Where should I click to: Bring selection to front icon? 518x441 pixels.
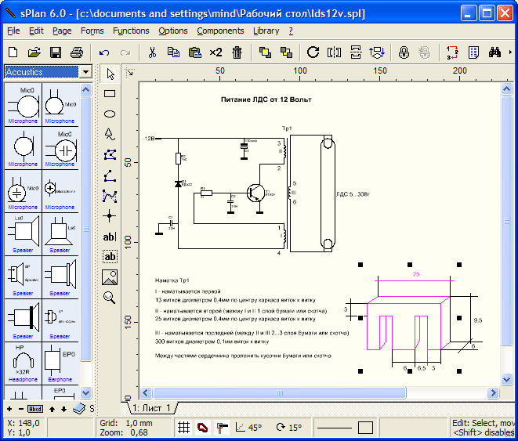coord(265,52)
